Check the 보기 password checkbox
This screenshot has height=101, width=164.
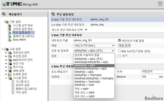tap(119, 56)
